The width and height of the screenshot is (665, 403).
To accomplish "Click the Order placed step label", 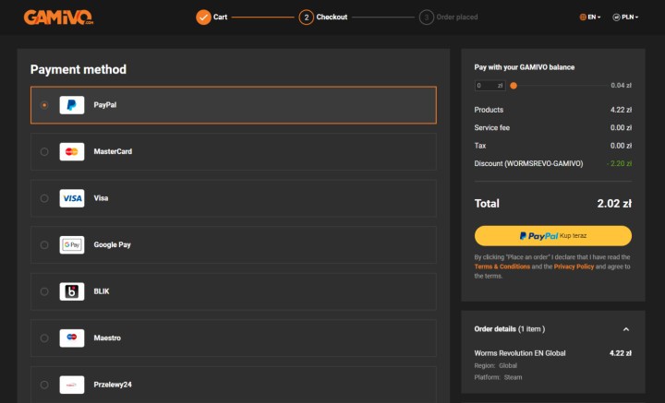I will pos(457,17).
